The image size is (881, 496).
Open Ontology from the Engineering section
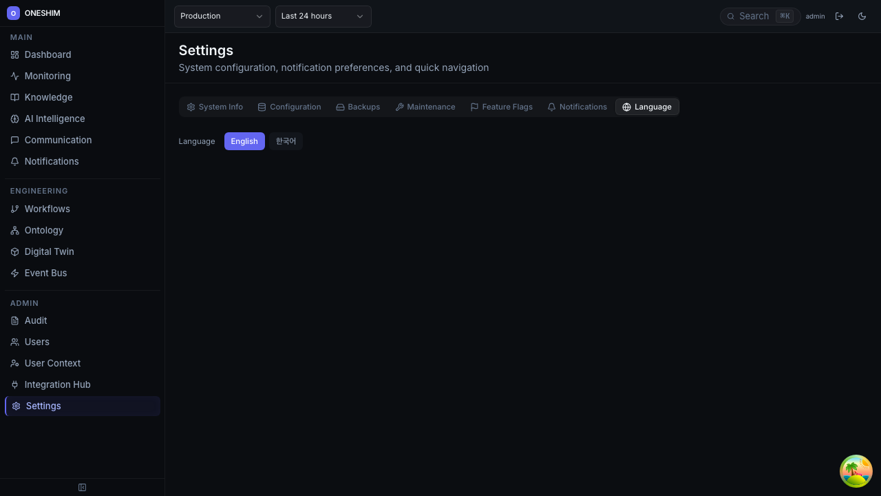(x=43, y=230)
